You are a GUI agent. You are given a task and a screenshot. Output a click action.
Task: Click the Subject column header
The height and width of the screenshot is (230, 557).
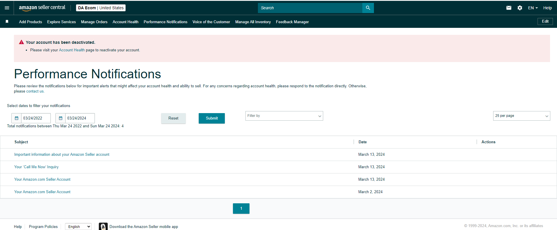point(21,142)
